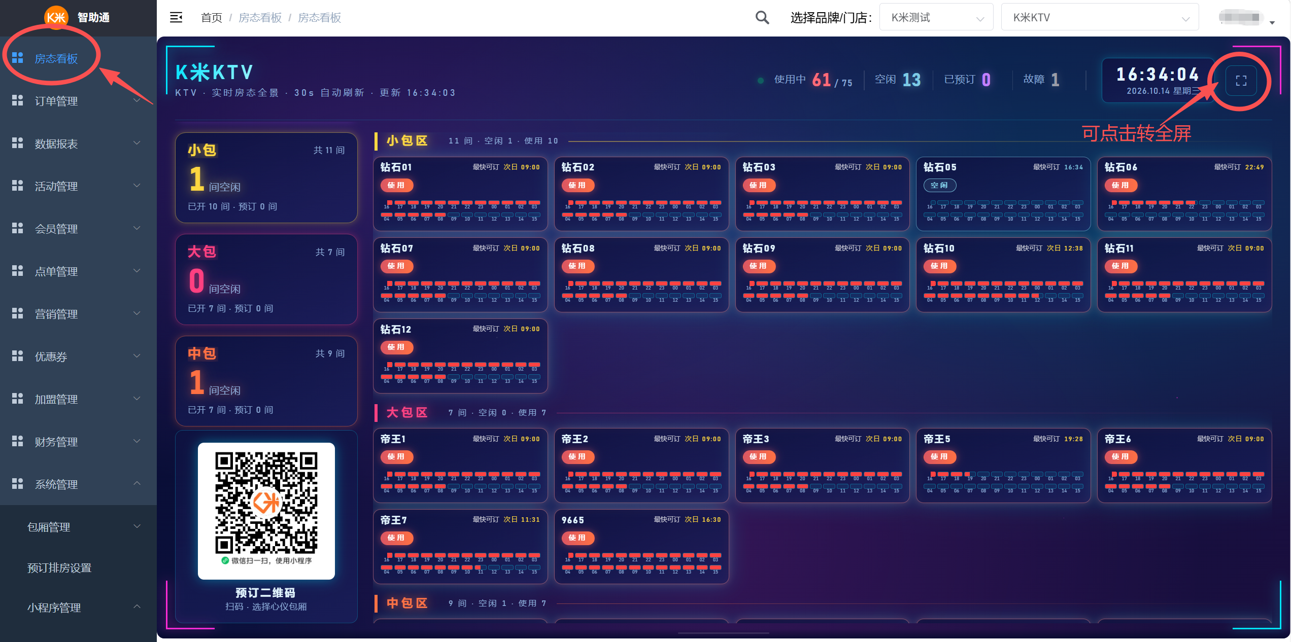Open the 帝王5 room card
This screenshot has height=642, width=1291.
(x=1003, y=466)
